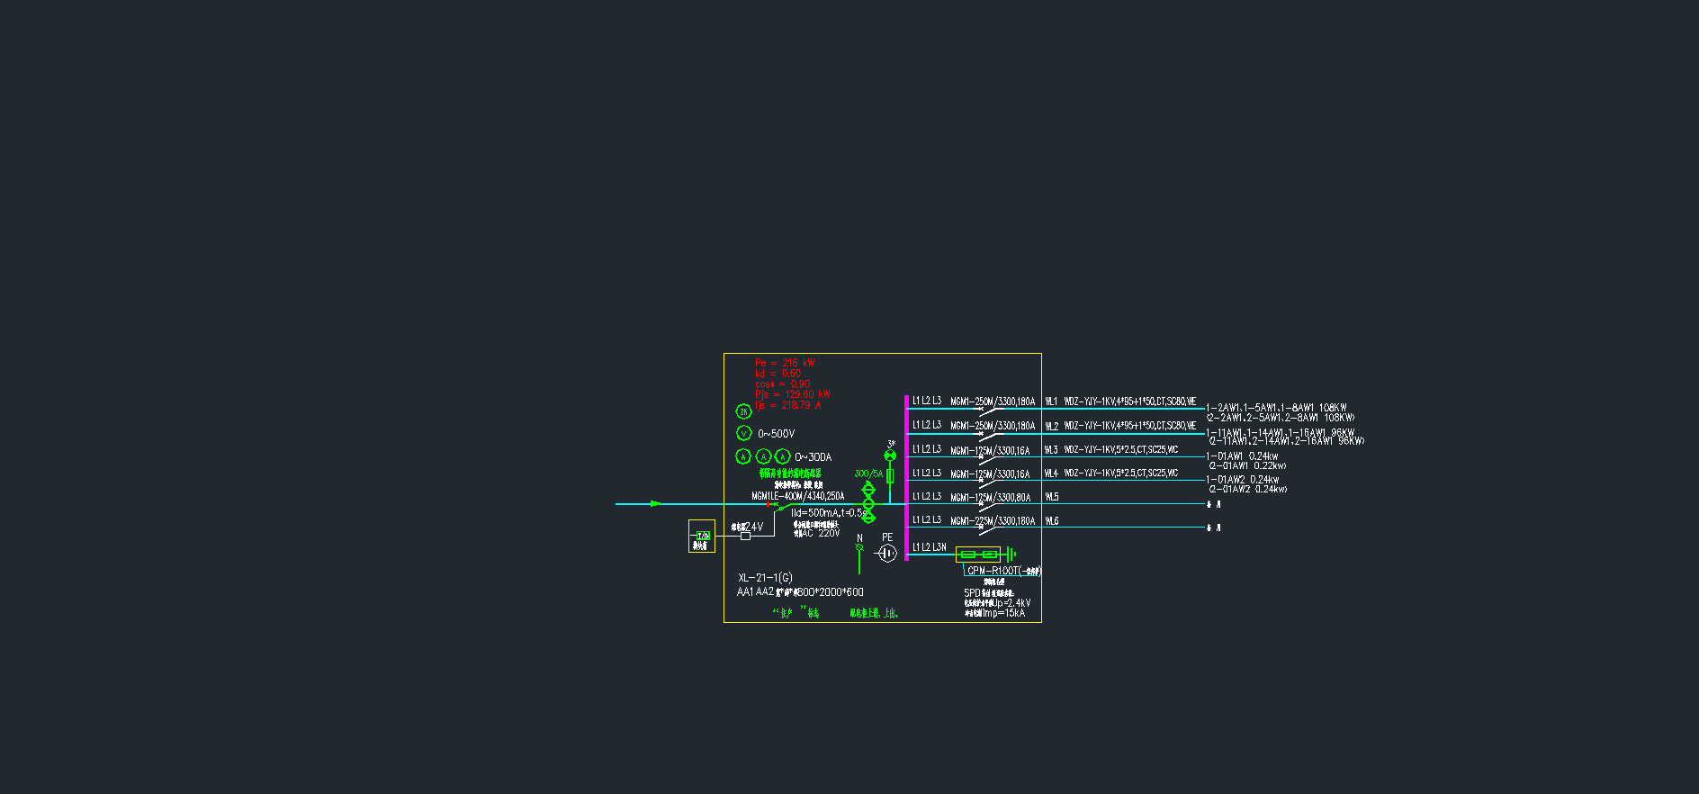
Task: Pick the ammeter circle adjacent to 0~300A text
Action: 783,456
